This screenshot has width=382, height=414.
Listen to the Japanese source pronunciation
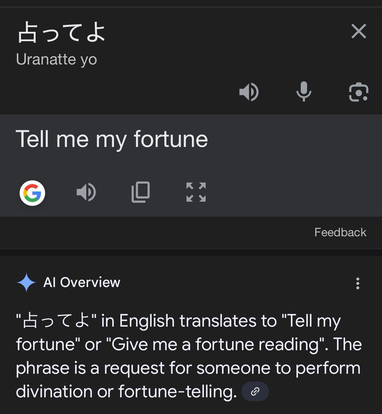coord(249,92)
